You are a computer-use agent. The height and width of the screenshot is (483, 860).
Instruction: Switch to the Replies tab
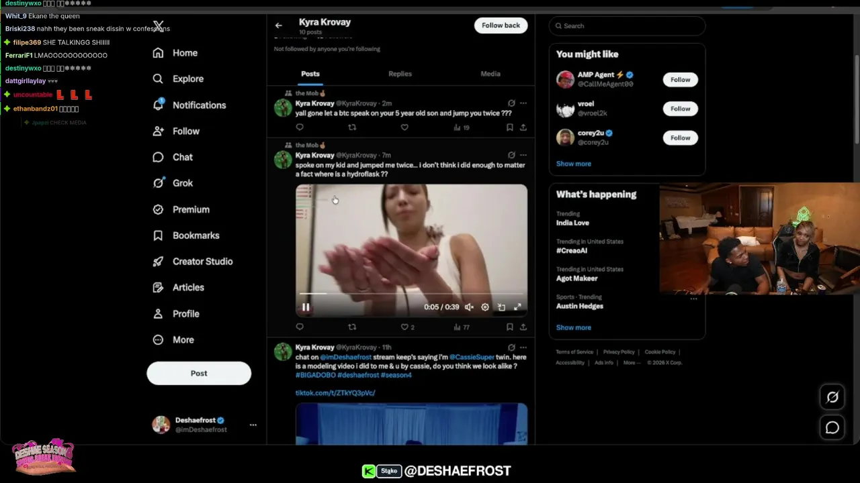point(400,74)
